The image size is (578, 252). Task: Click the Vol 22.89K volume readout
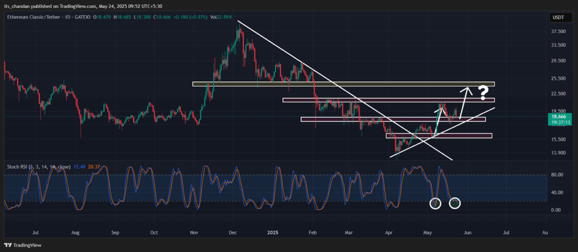click(x=221, y=17)
